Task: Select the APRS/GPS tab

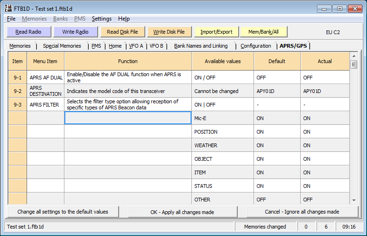Action: [x=293, y=46]
